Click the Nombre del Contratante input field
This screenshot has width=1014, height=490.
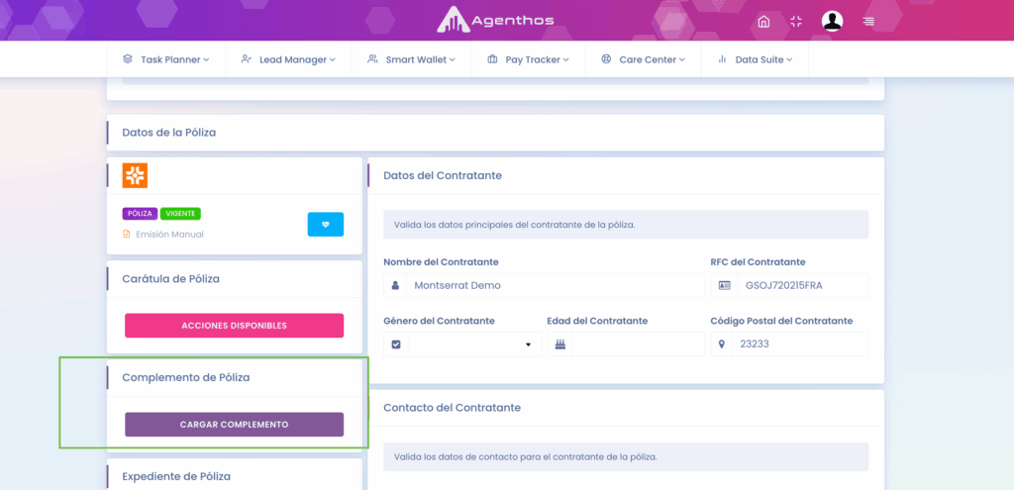click(556, 285)
